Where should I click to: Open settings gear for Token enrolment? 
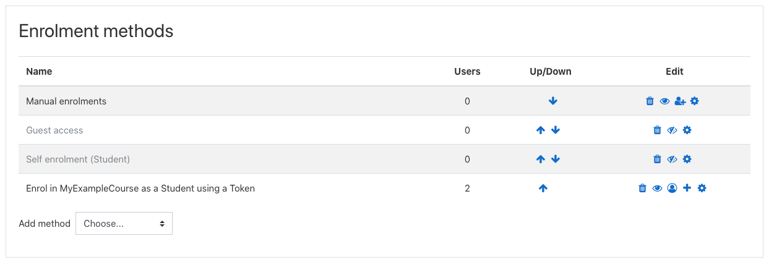(x=702, y=188)
